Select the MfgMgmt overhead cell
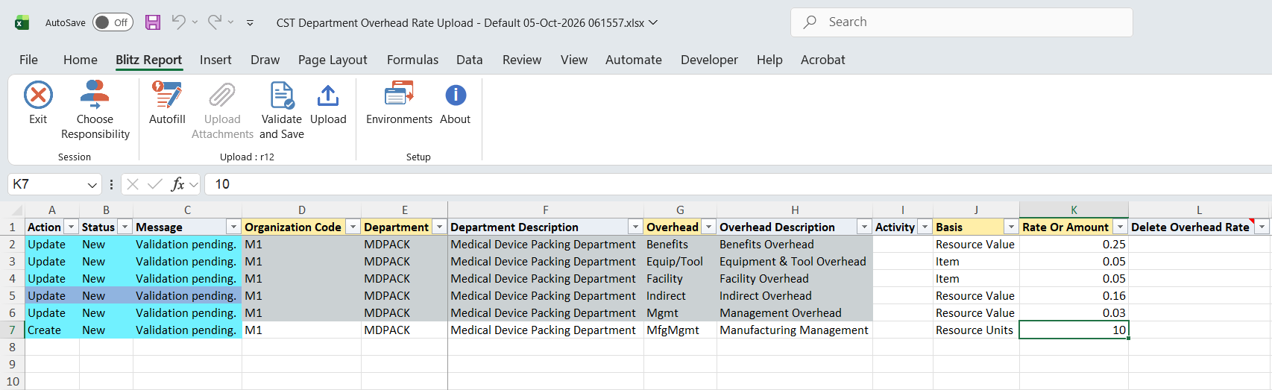 [x=680, y=330]
